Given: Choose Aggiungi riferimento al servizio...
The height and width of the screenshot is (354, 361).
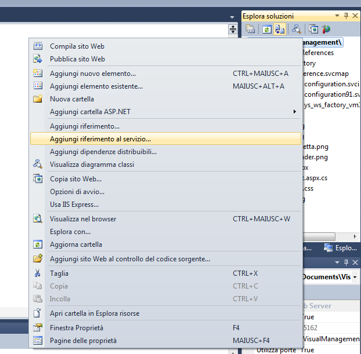Looking at the screenshot, I should [165, 138].
